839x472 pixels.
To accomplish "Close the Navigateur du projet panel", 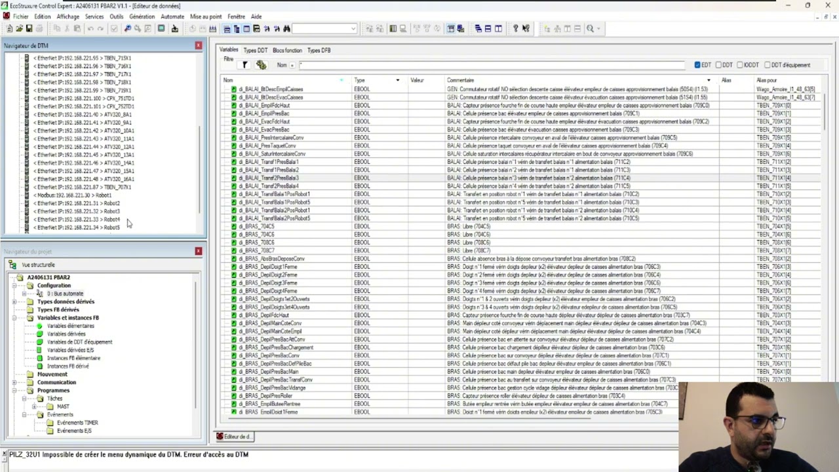I will point(198,251).
